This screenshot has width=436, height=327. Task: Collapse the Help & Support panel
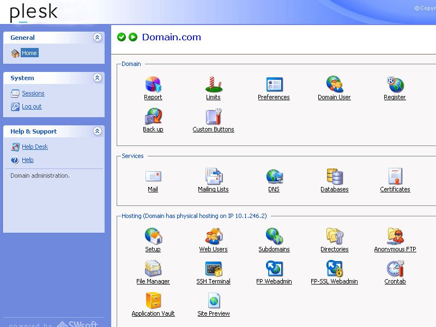[98, 131]
